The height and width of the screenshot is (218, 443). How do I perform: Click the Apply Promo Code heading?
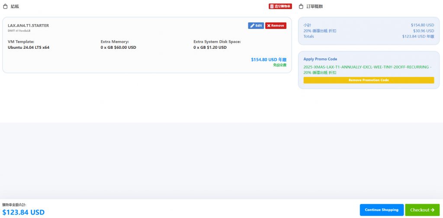(320, 59)
